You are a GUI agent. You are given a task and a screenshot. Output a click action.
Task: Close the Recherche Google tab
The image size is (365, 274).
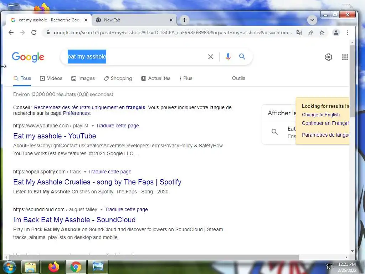click(x=86, y=20)
